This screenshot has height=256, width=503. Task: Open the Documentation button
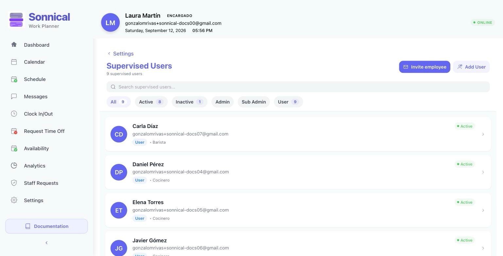(46, 226)
